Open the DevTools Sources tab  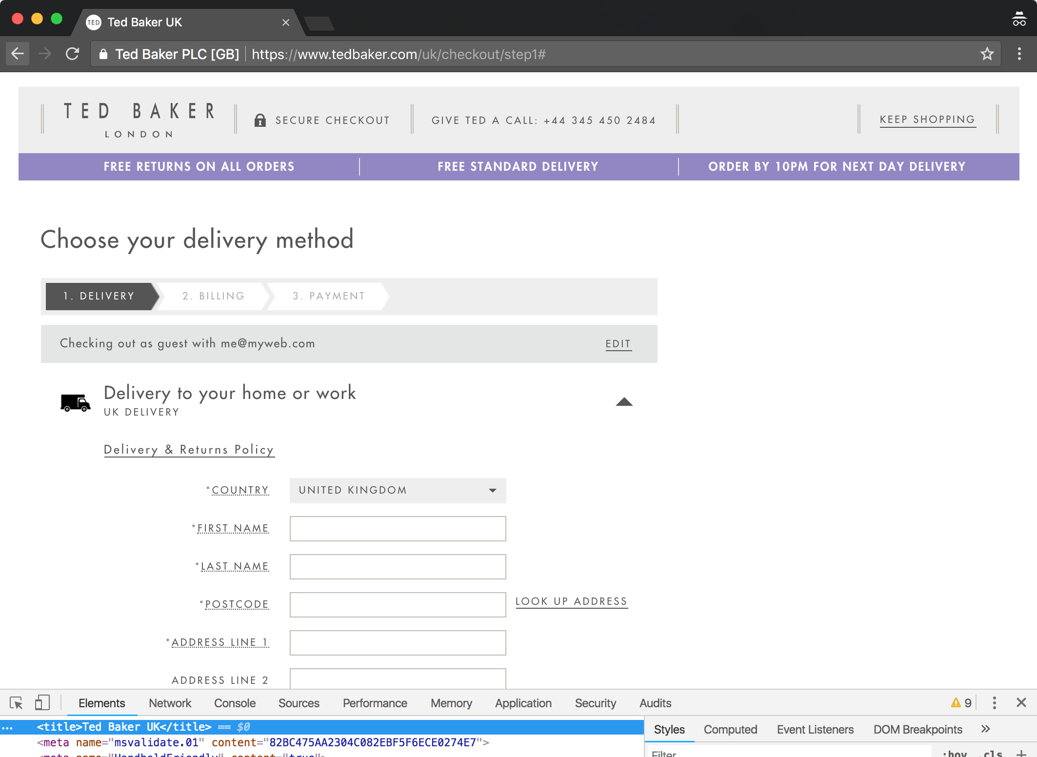299,703
